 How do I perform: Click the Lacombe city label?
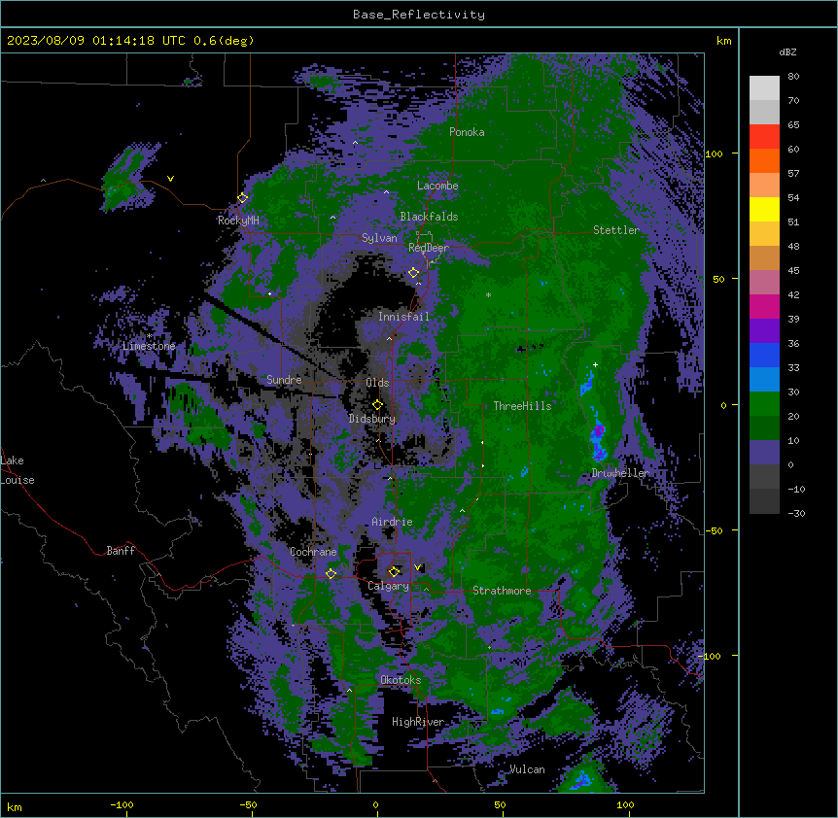437,186
